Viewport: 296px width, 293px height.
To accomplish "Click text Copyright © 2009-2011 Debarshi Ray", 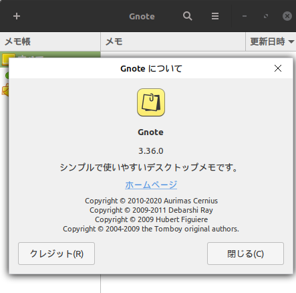I will pyautogui.click(x=151, y=210).
